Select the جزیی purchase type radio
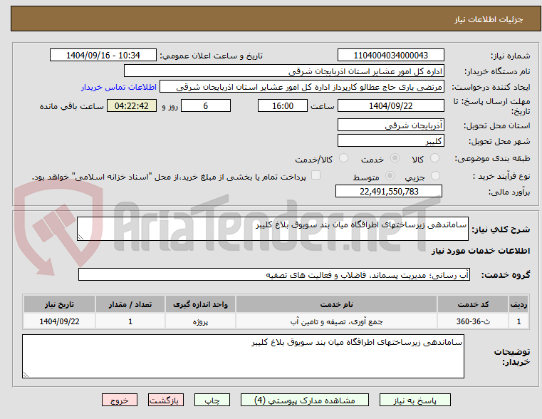 pos(435,176)
